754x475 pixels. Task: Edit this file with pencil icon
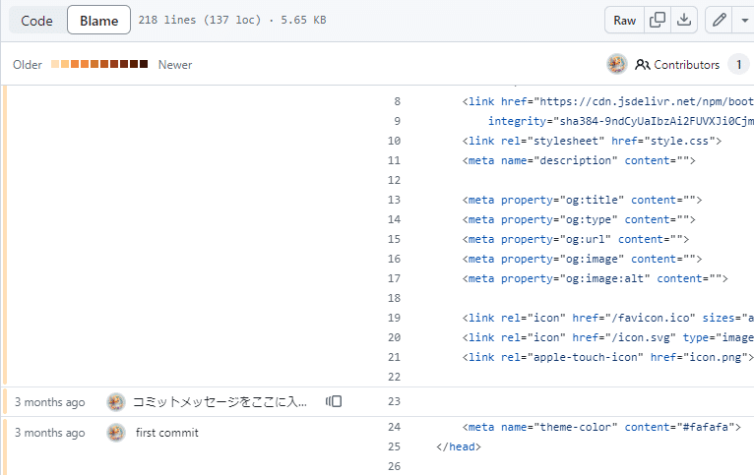coord(719,21)
